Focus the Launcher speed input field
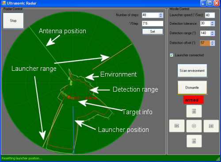The image size is (221, 162). point(210,15)
